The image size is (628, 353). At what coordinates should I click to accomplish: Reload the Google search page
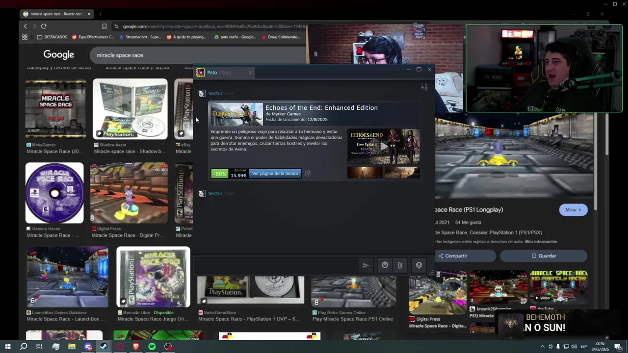click(44, 26)
